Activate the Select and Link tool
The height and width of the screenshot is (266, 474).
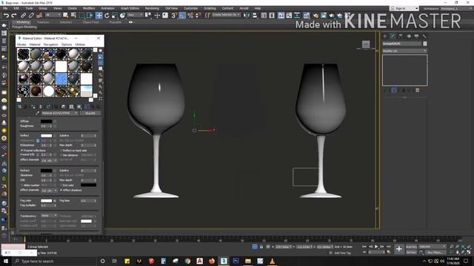tap(23, 16)
